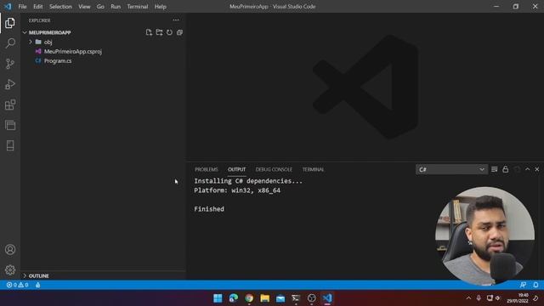Open Explorer views and more actions ellipsis
The image size is (544, 306).
pyautogui.click(x=176, y=20)
